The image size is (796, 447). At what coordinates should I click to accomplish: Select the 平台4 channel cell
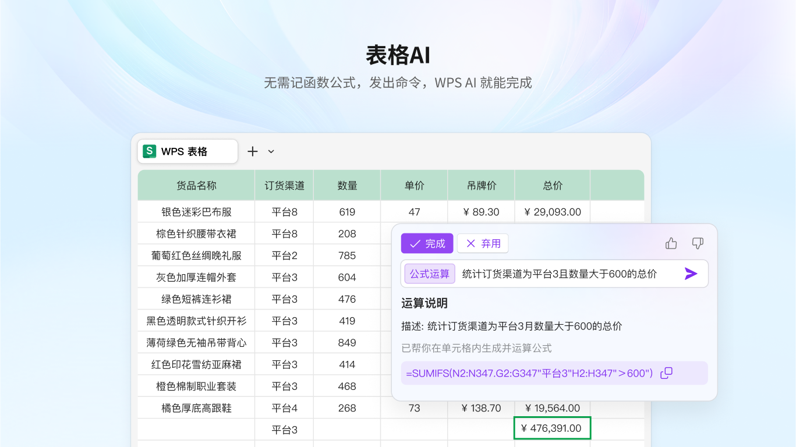click(284, 408)
